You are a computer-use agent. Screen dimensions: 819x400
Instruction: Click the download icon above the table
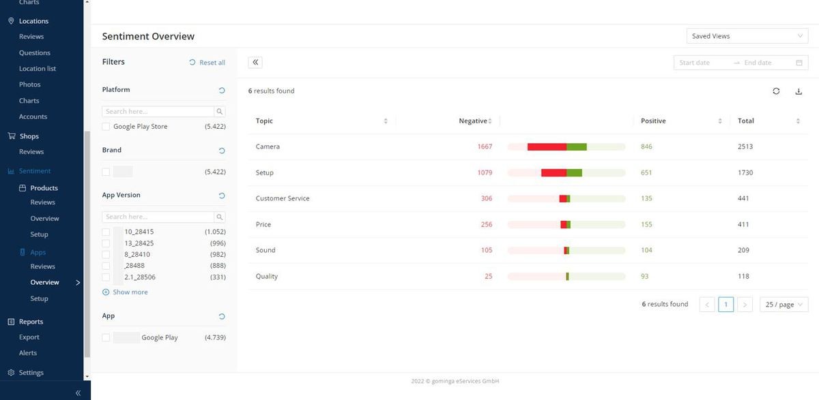(x=799, y=91)
